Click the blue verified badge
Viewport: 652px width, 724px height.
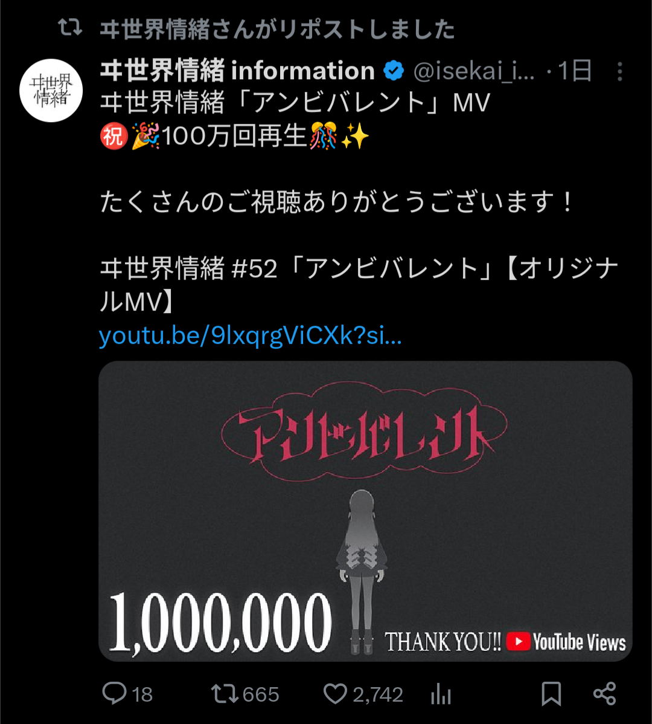394,71
